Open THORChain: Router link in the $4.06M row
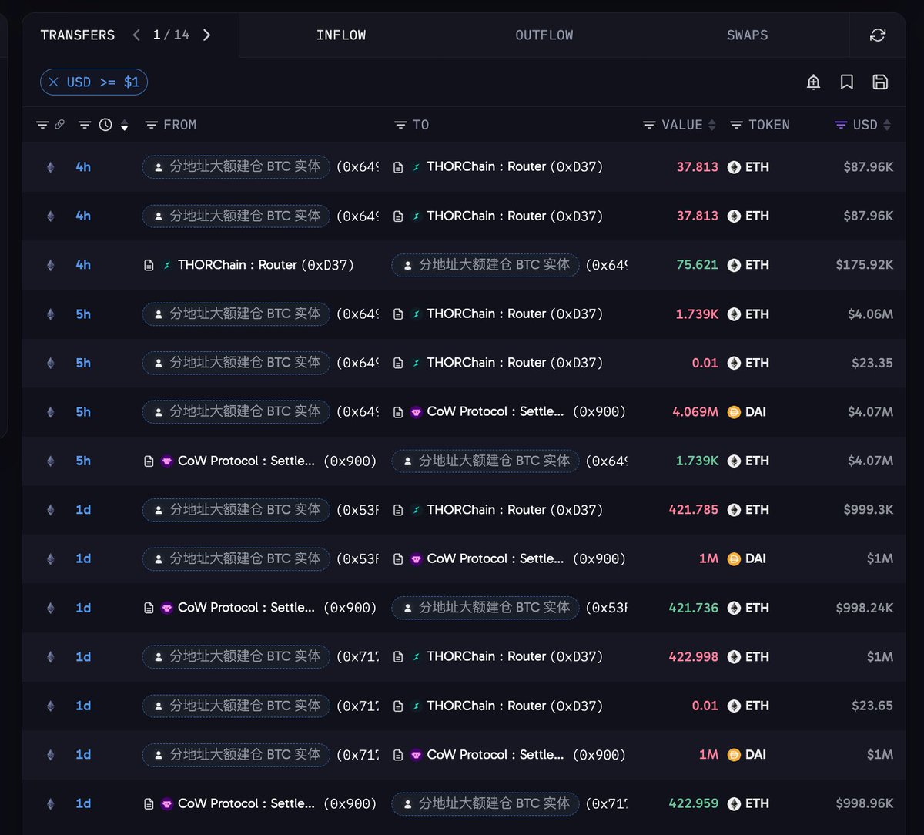Viewport: 924px width, 835px height. (x=514, y=314)
